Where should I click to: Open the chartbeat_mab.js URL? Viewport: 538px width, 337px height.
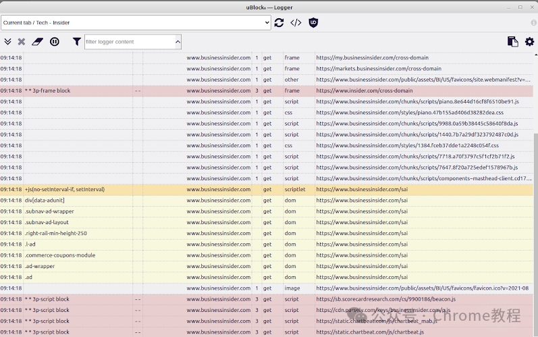coord(377,321)
